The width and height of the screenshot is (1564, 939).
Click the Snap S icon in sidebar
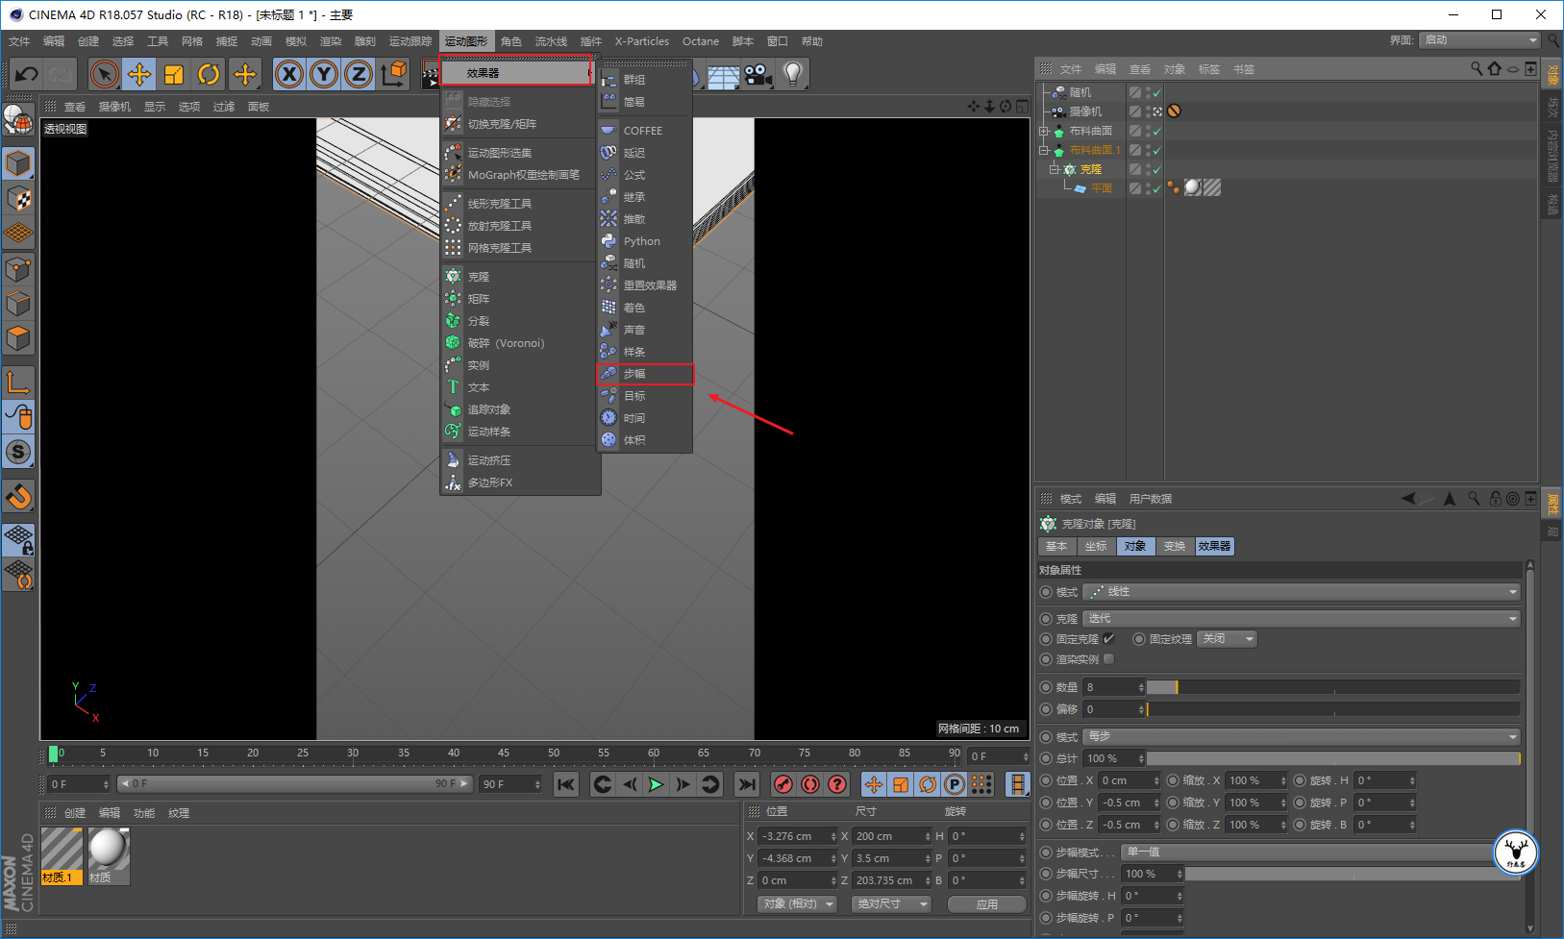18,452
